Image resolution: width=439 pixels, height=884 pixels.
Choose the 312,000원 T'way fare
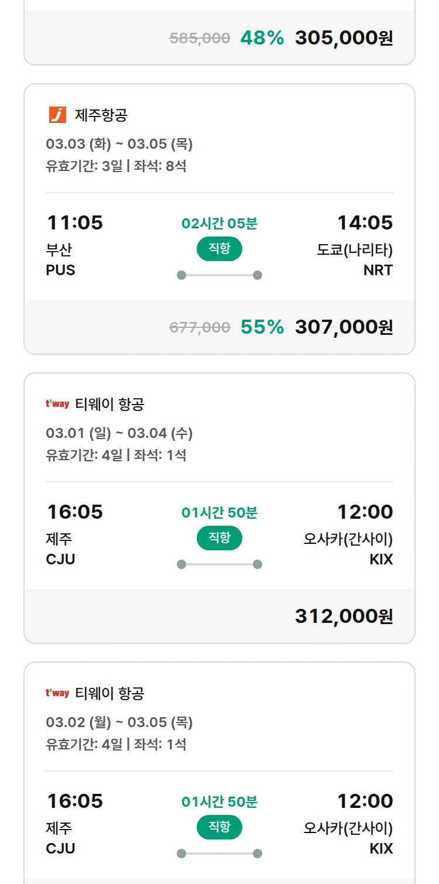coord(344,616)
